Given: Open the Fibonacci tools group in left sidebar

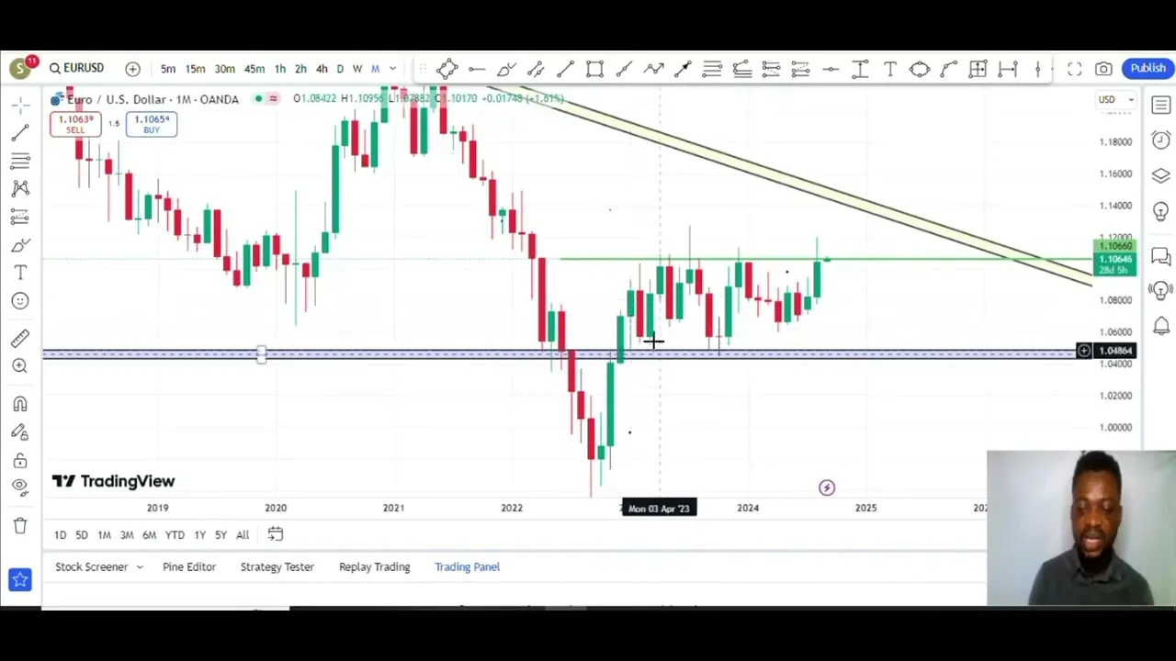Looking at the screenshot, I should coord(20,162).
